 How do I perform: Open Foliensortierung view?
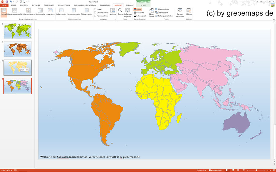pos(29,12)
